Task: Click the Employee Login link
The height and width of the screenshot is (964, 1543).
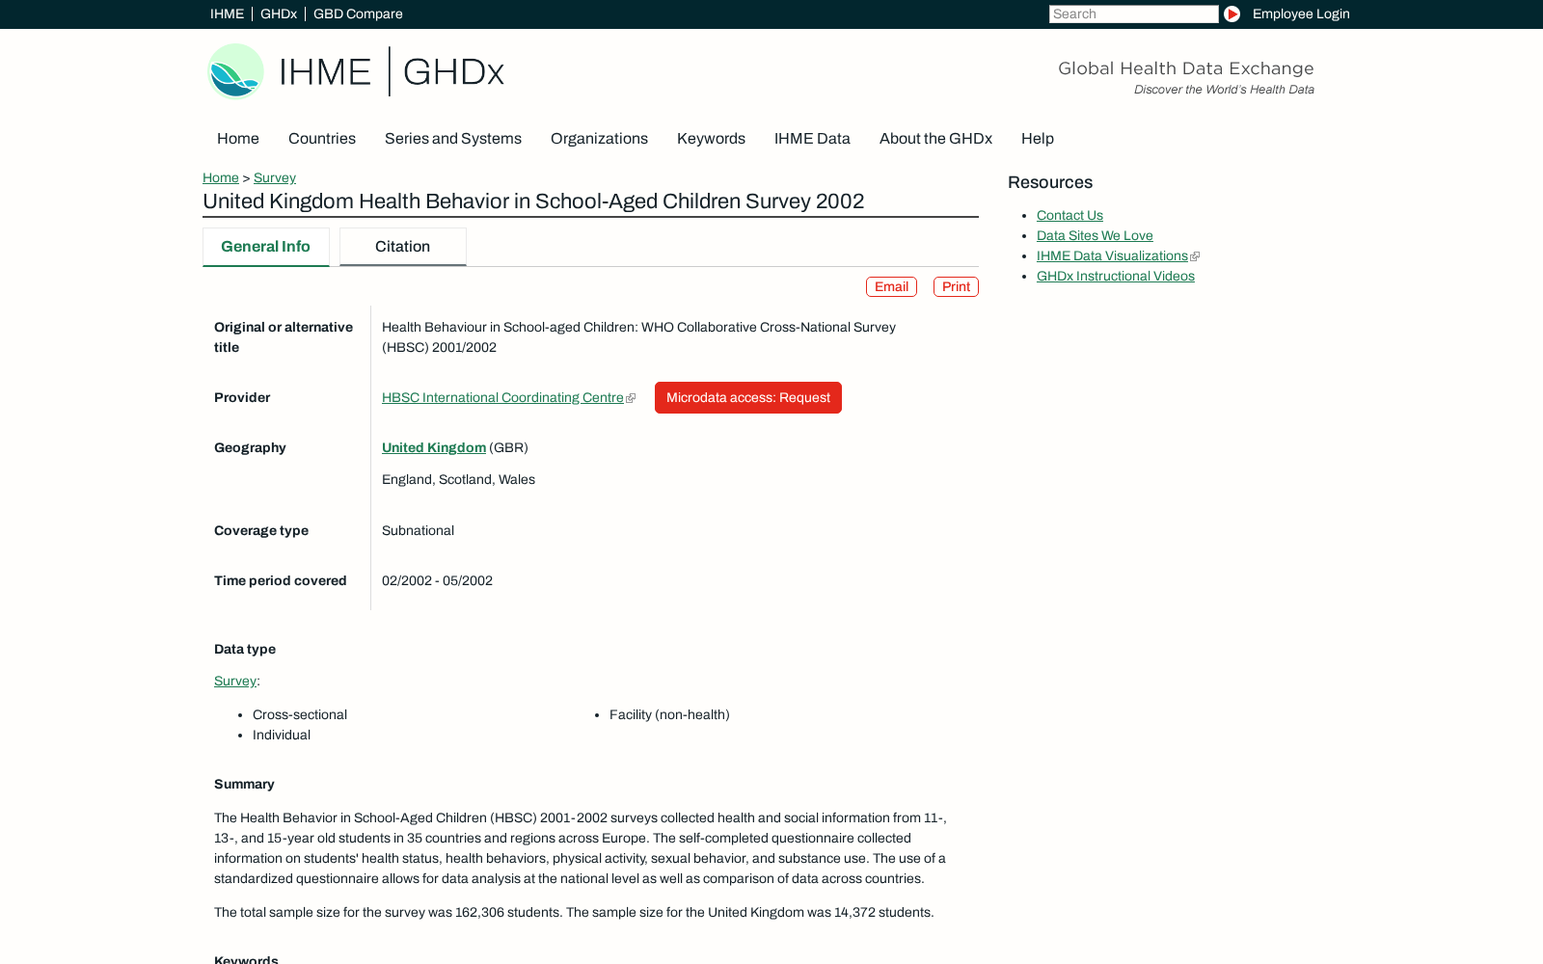Action: tap(1301, 13)
